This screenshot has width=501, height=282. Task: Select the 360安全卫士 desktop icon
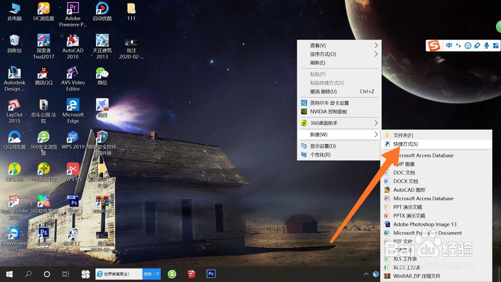point(44,172)
